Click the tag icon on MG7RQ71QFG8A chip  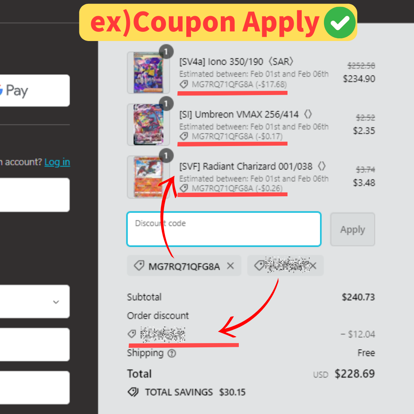tap(139, 266)
